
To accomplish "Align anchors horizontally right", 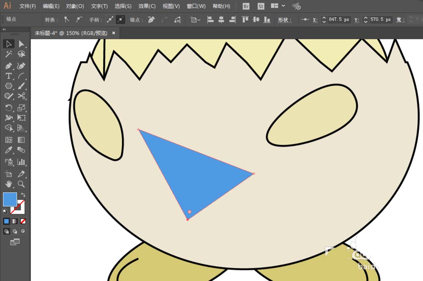I will click(232, 19).
